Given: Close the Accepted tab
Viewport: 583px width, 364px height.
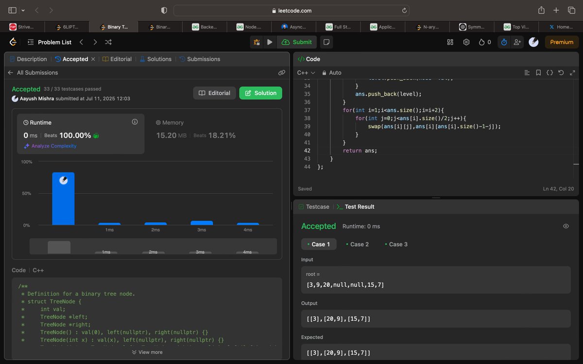Looking at the screenshot, I should click(x=93, y=59).
